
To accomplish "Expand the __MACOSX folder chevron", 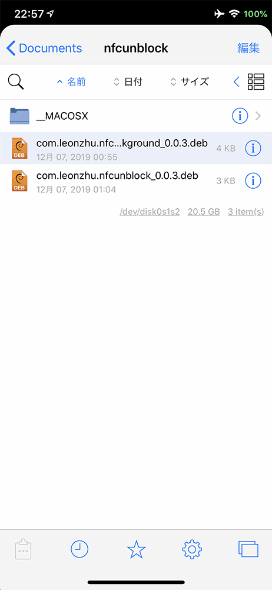I will pyautogui.click(x=258, y=116).
